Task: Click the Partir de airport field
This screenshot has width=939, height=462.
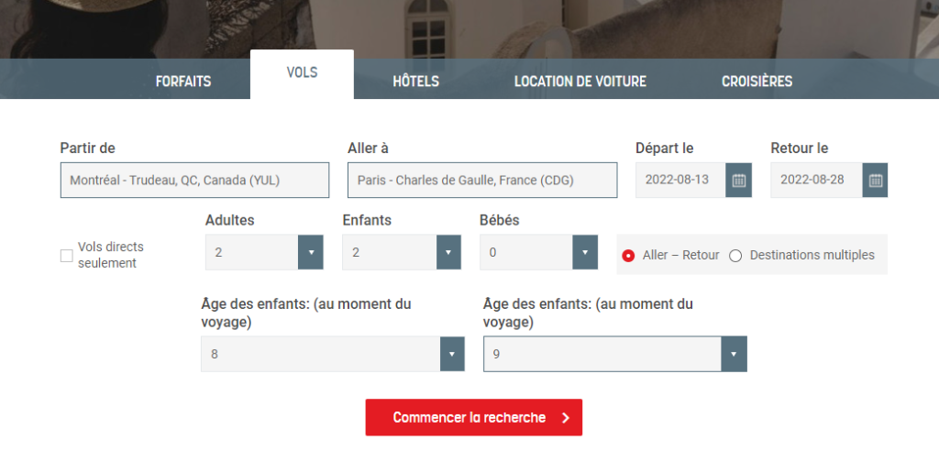Action: (x=194, y=181)
